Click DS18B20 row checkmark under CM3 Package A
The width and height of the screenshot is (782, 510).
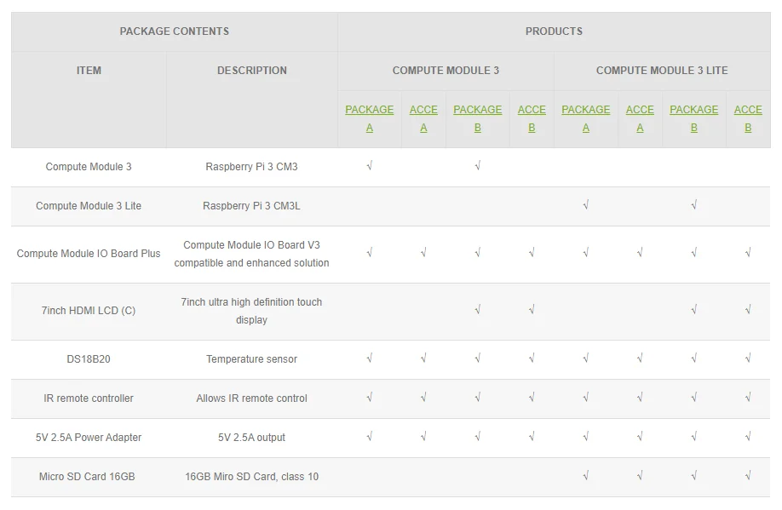[x=369, y=358]
